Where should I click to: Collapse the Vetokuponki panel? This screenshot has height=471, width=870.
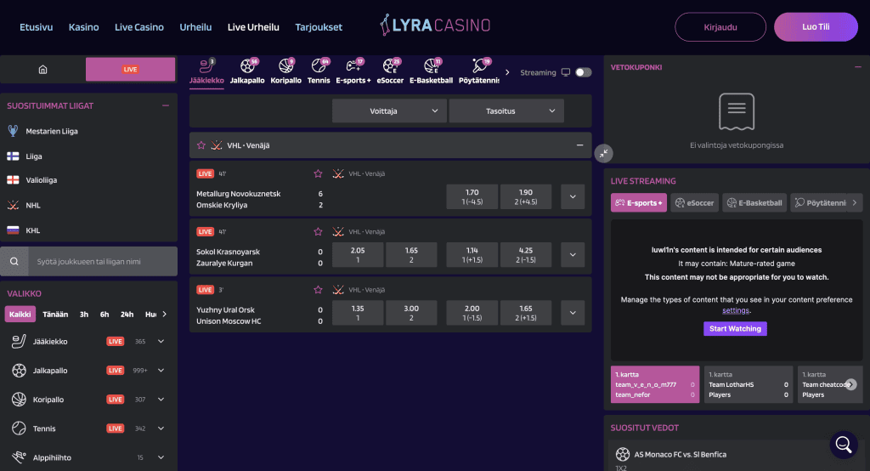pos(858,66)
